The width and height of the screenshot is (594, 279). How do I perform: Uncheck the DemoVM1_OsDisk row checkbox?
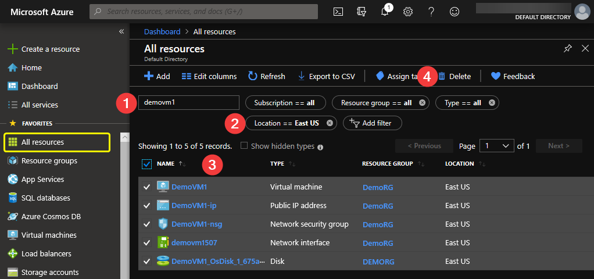click(146, 261)
